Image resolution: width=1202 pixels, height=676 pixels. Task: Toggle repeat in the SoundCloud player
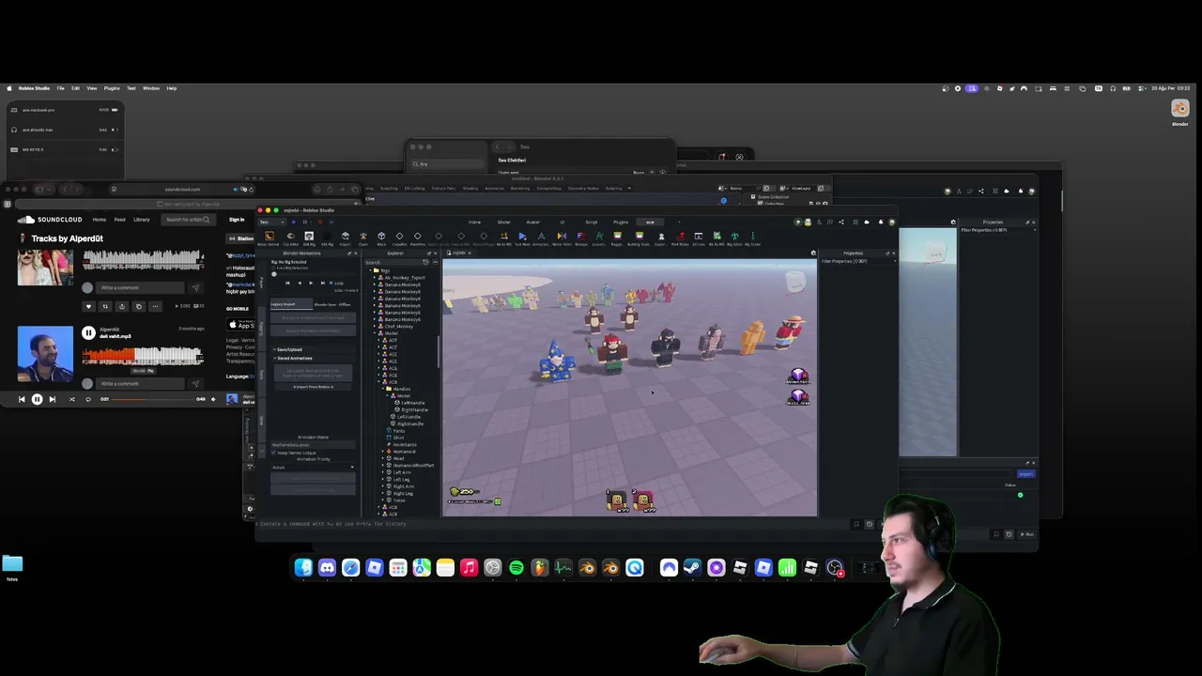click(88, 399)
